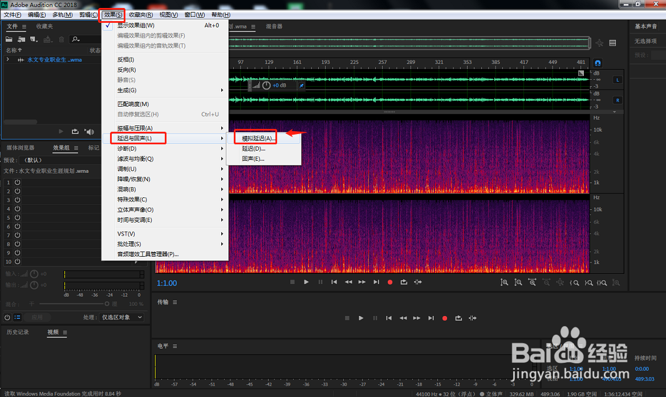Viewport: 666px width, 397px height.
Task: Click zoom out amplitude icon
Action: point(518,282)
